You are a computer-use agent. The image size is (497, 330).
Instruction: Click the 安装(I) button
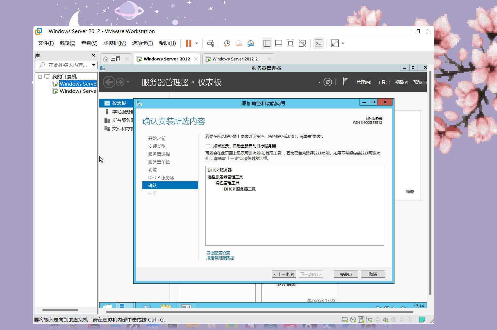click(x=346, y=274)
